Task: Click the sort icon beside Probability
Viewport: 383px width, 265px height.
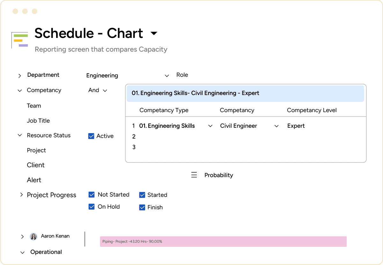Action: pyautogui.click(x=194, y=175)
